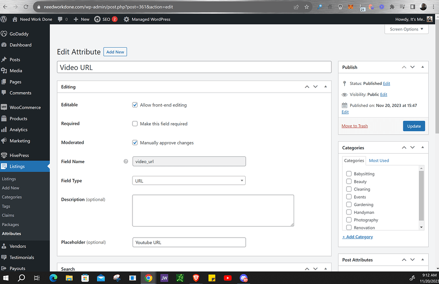Click the categories list scrollbar
This screenshot has width=439, height=284.
click(x=421, y=193)
